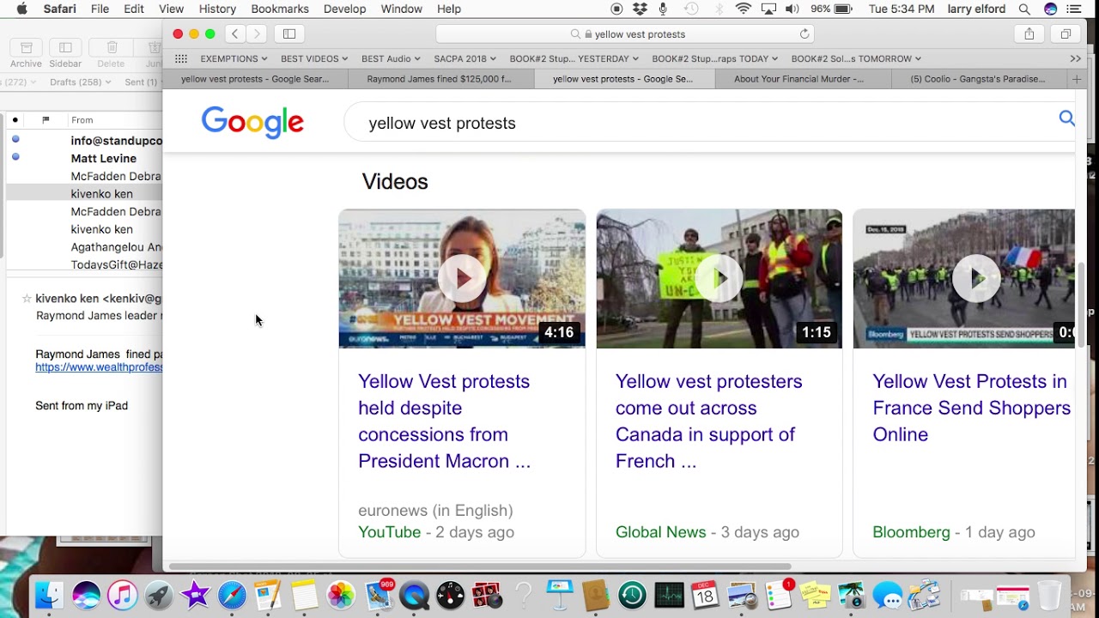Click the Google search magnifier icon

tap(1066, 118)
